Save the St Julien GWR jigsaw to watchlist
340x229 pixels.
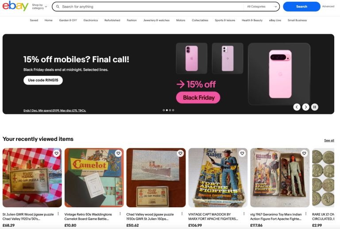[x=56, y=153]
